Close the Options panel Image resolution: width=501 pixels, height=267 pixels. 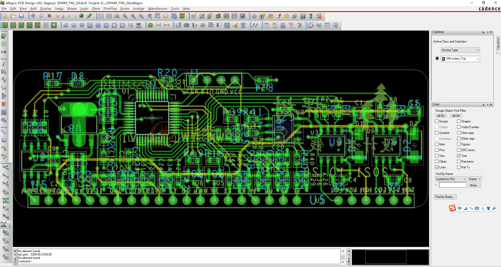pos(491,32)
